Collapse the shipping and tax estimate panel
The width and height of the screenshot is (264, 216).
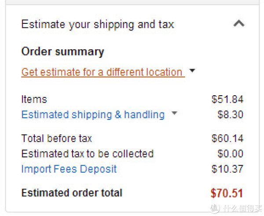[239, 23]
